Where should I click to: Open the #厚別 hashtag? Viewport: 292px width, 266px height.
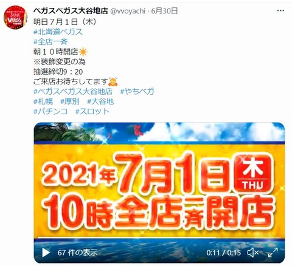click(x=70, y=101)
